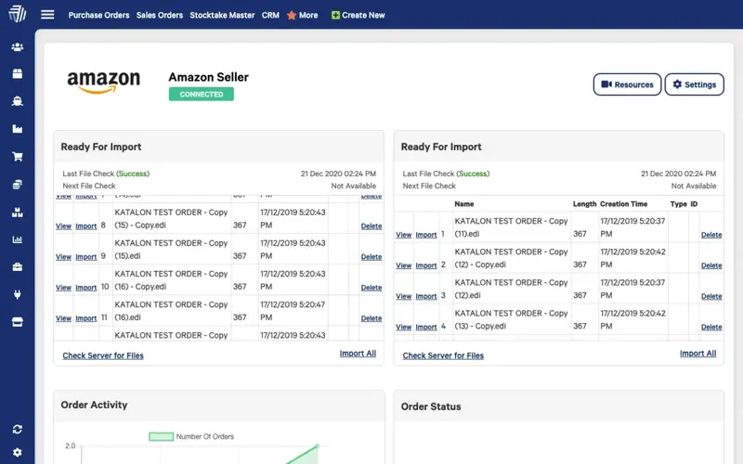743x464 pixels.
Task: Open the shopping cart sidebar icon
Action: coord(17,157)
